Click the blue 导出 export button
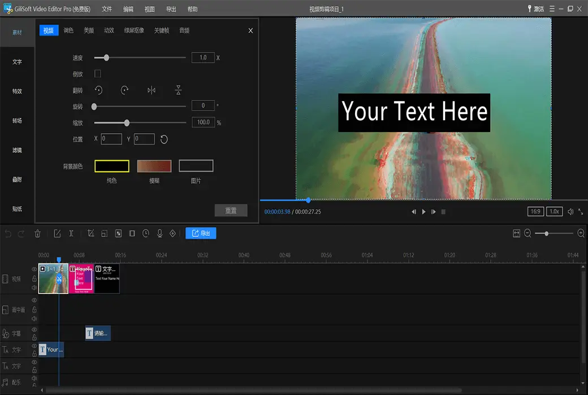This screenshot has height=395, width=588. [x=201, y=233]
